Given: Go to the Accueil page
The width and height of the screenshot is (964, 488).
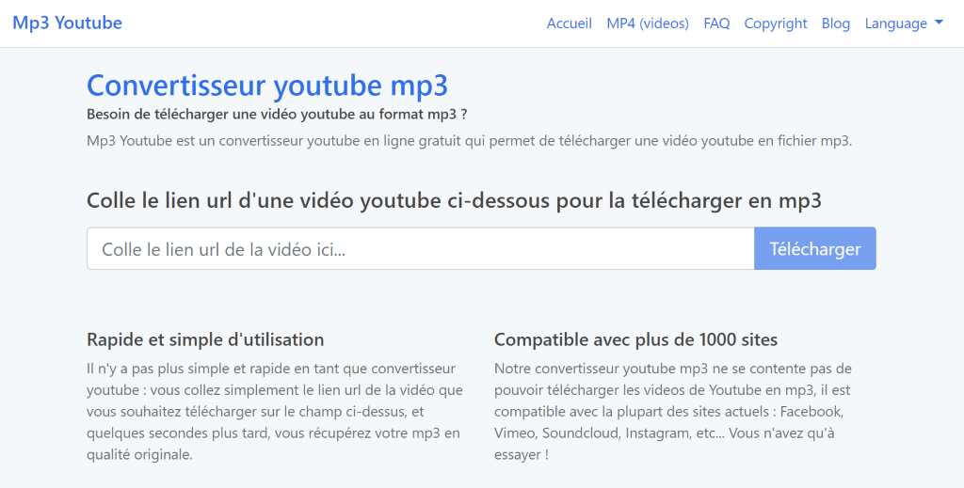Looking at the screenshot, I should coord(570,24).
